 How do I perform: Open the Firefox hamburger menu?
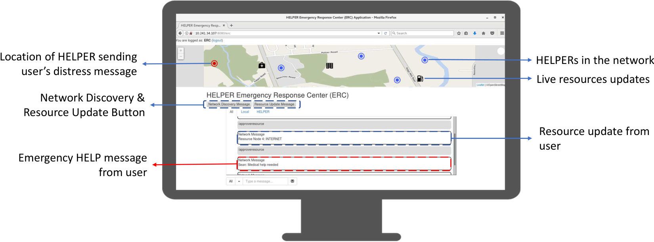coord(502,33)
